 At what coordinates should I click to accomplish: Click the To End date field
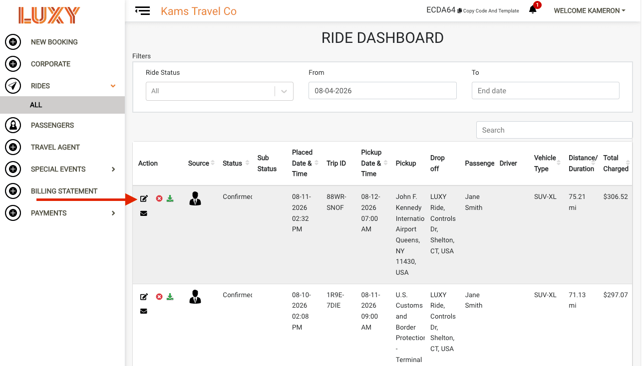(546, 91)
